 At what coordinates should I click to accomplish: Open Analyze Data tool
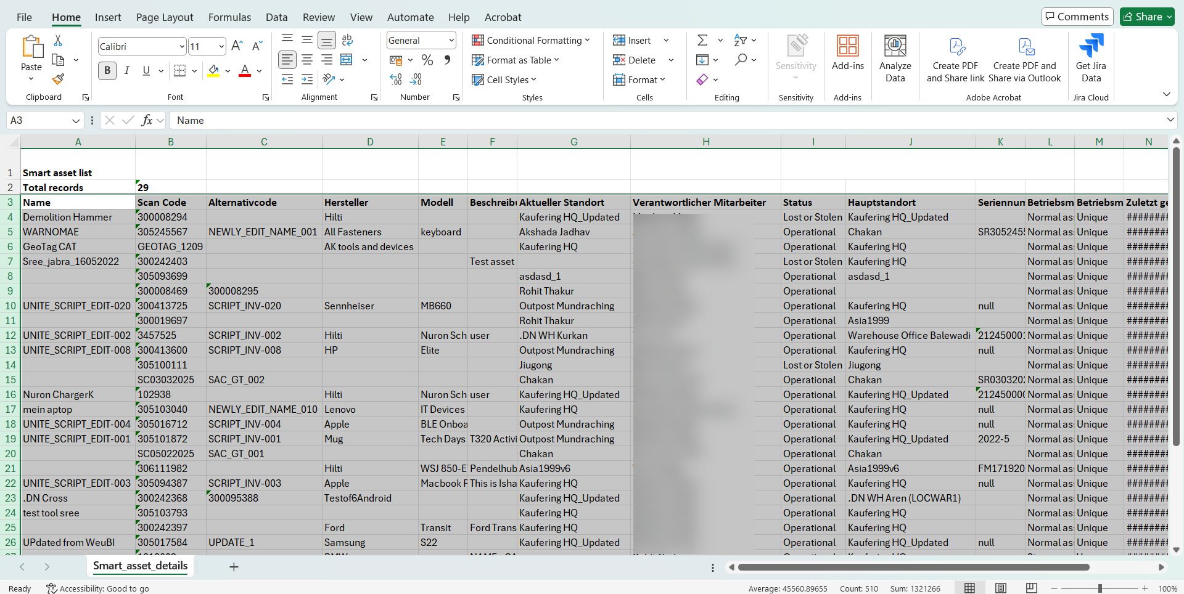coord(895,59)
